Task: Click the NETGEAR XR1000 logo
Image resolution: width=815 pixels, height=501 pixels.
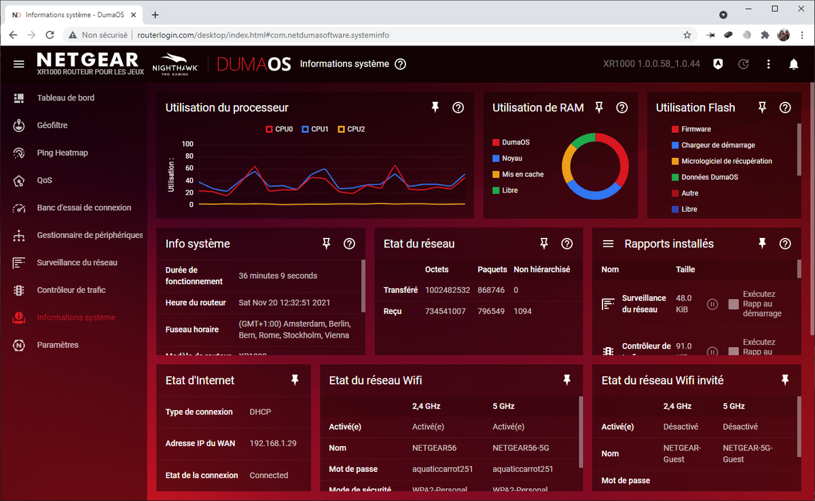Action: coord(90,64)
